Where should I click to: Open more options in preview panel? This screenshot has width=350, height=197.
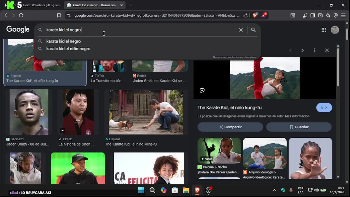[315, 50]
